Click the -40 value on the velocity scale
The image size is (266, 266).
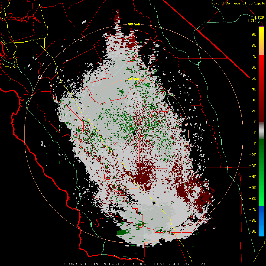(x=253, y=177)
